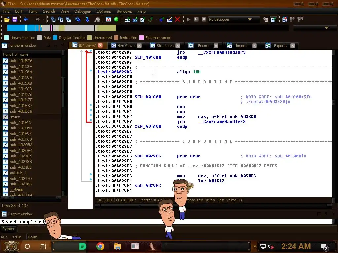The image size is (338, 253).
Task: Jump forward with the gray right arrow
Action: pyautogui.click(x=38, y=19)
